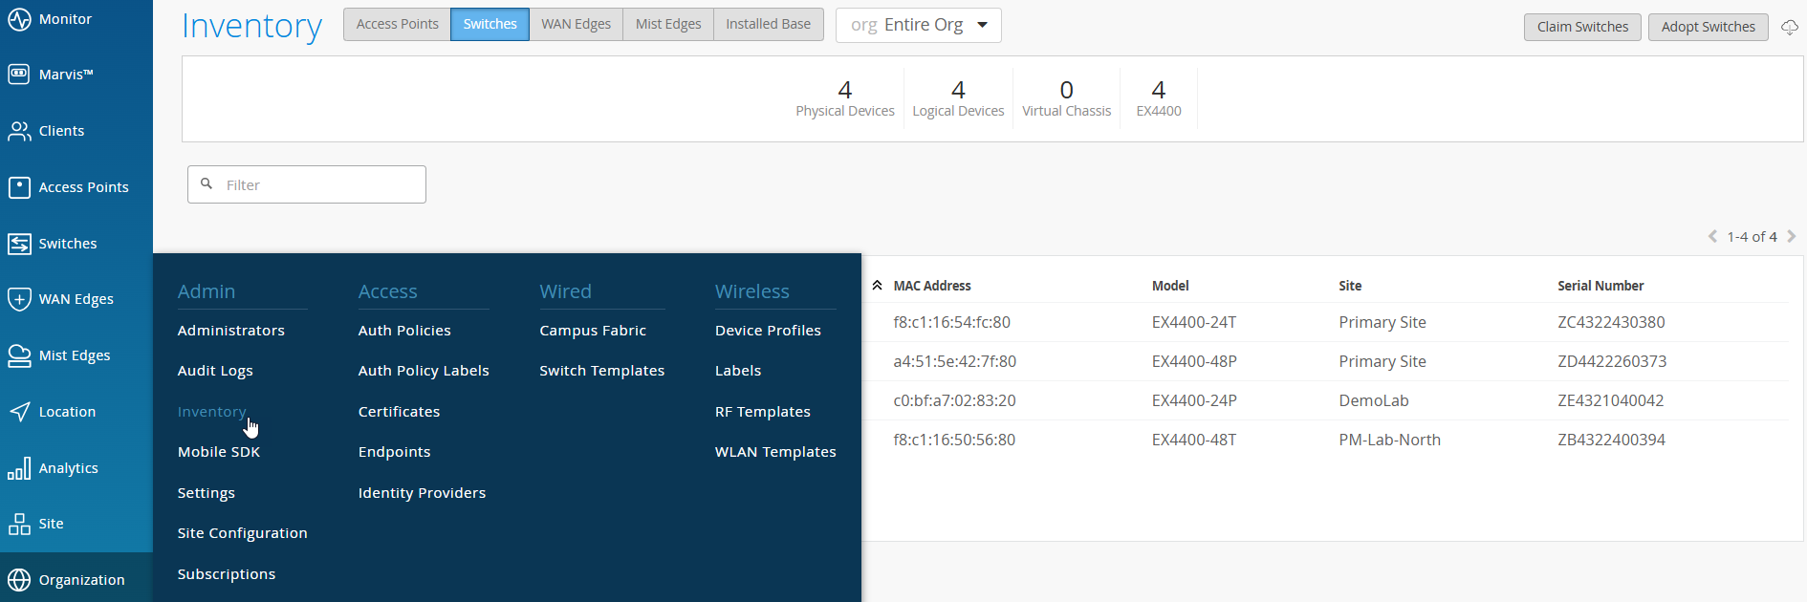Viewport: 1807px width, 602px height.
Task: Switch to the Access Points tab
Action: (x=397, y=24)
